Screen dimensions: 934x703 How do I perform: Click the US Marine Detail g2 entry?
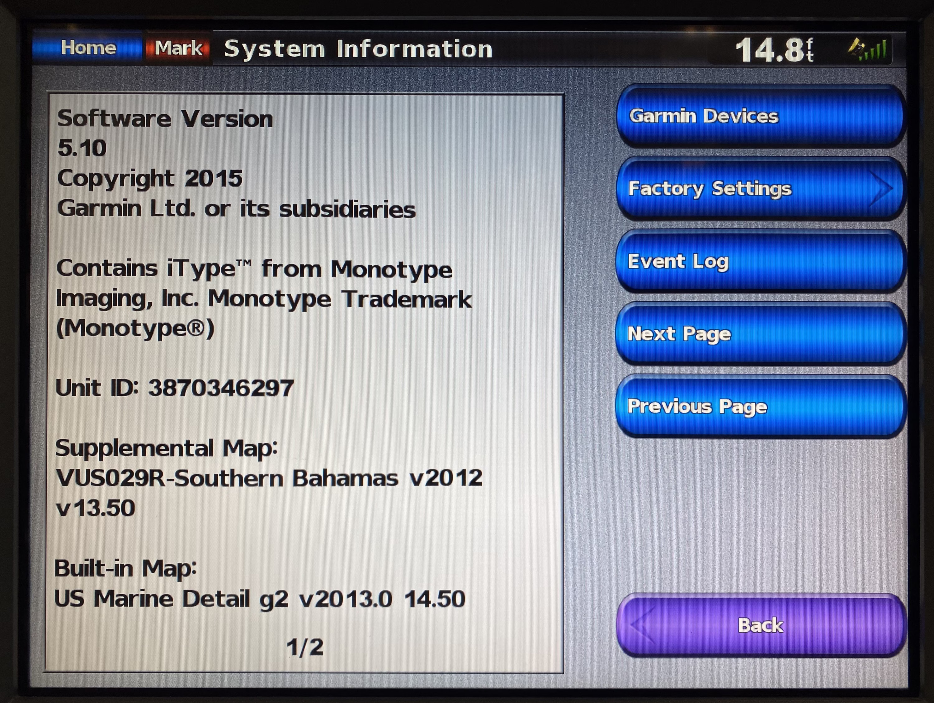tap(260, 598)
